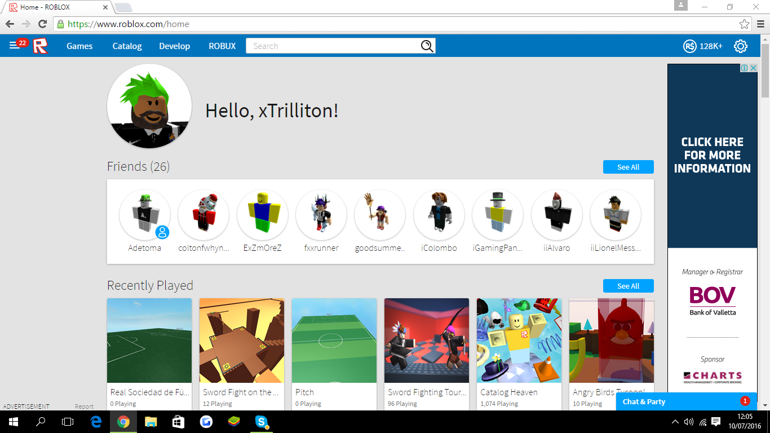Click the taskbar search icon
The image size is (770, 433).
click(x=41, y=422)
